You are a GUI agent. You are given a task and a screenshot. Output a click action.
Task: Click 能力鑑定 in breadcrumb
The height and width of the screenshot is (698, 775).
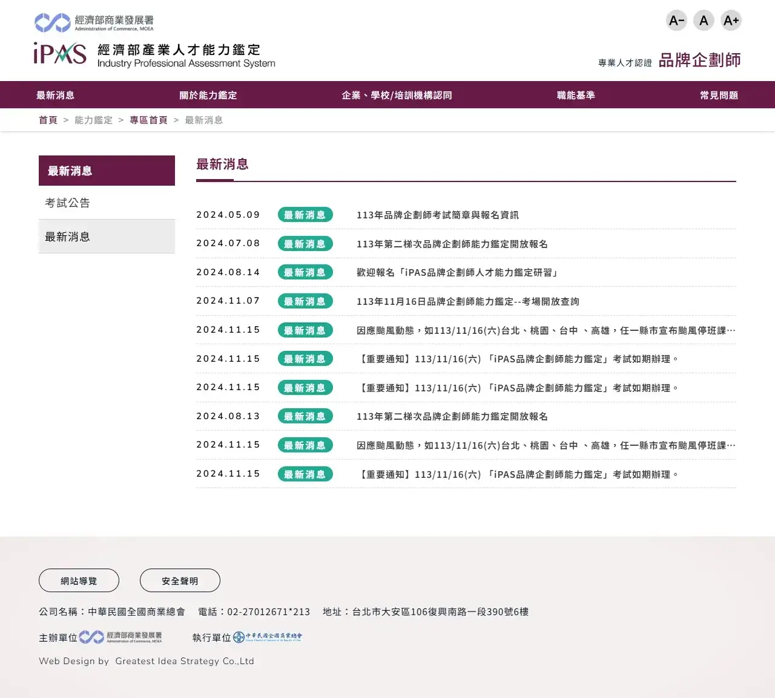pos(93,120)
